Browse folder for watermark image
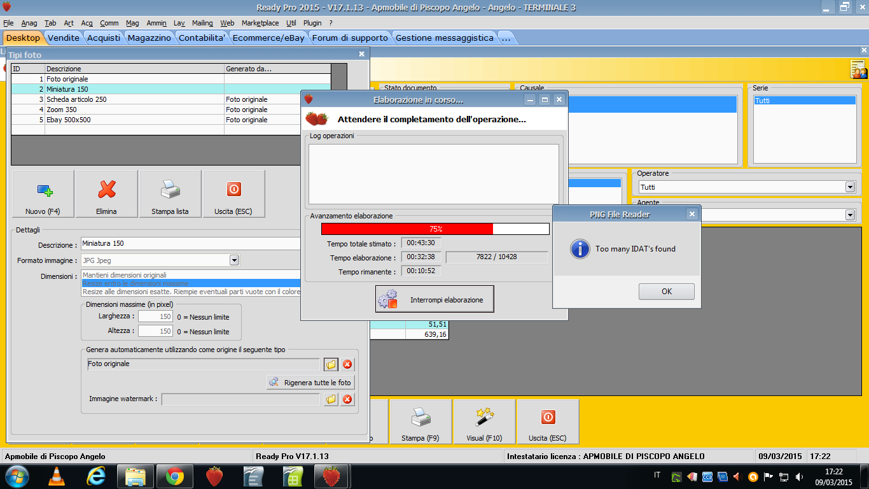Screen dimensions: 869x489 tap(331, 399)
